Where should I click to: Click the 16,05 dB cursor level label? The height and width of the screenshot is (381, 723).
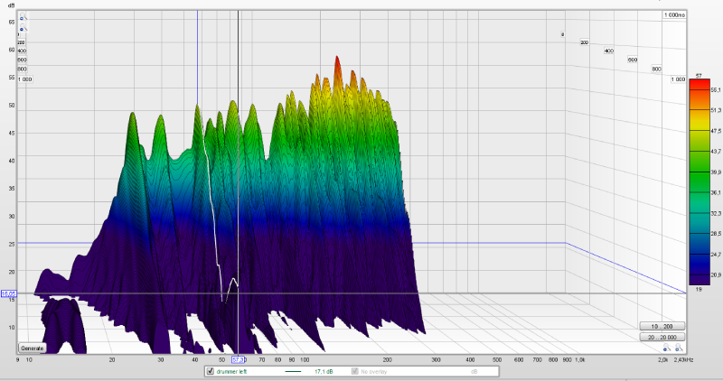point(9,293)
